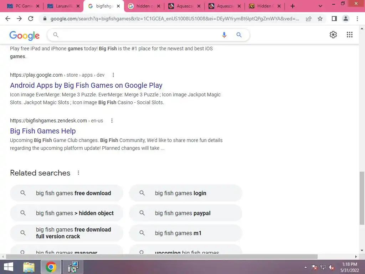Viewport: 365px width, 274px height.
Task: Click blue Google search magnifier button
Action: [239, 35]
